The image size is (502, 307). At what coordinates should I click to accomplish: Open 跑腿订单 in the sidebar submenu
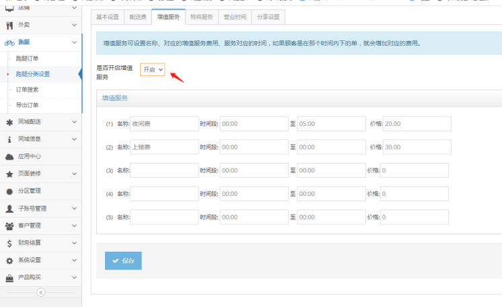click(28, 59)
